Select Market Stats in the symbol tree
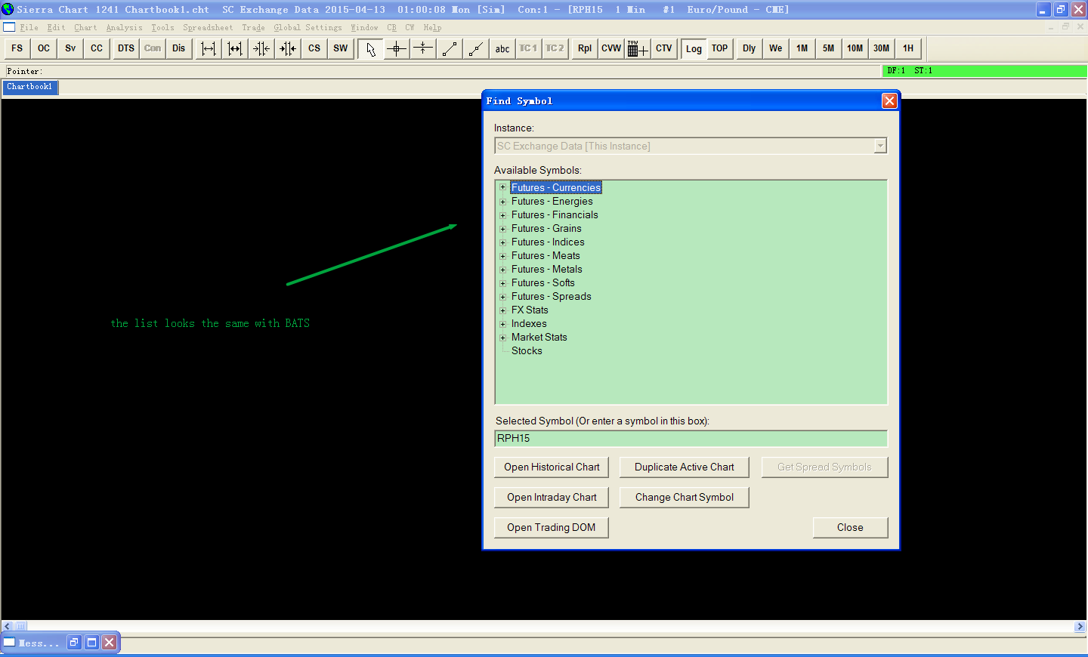The image size is (1088, 657). (x=539, y=338)
